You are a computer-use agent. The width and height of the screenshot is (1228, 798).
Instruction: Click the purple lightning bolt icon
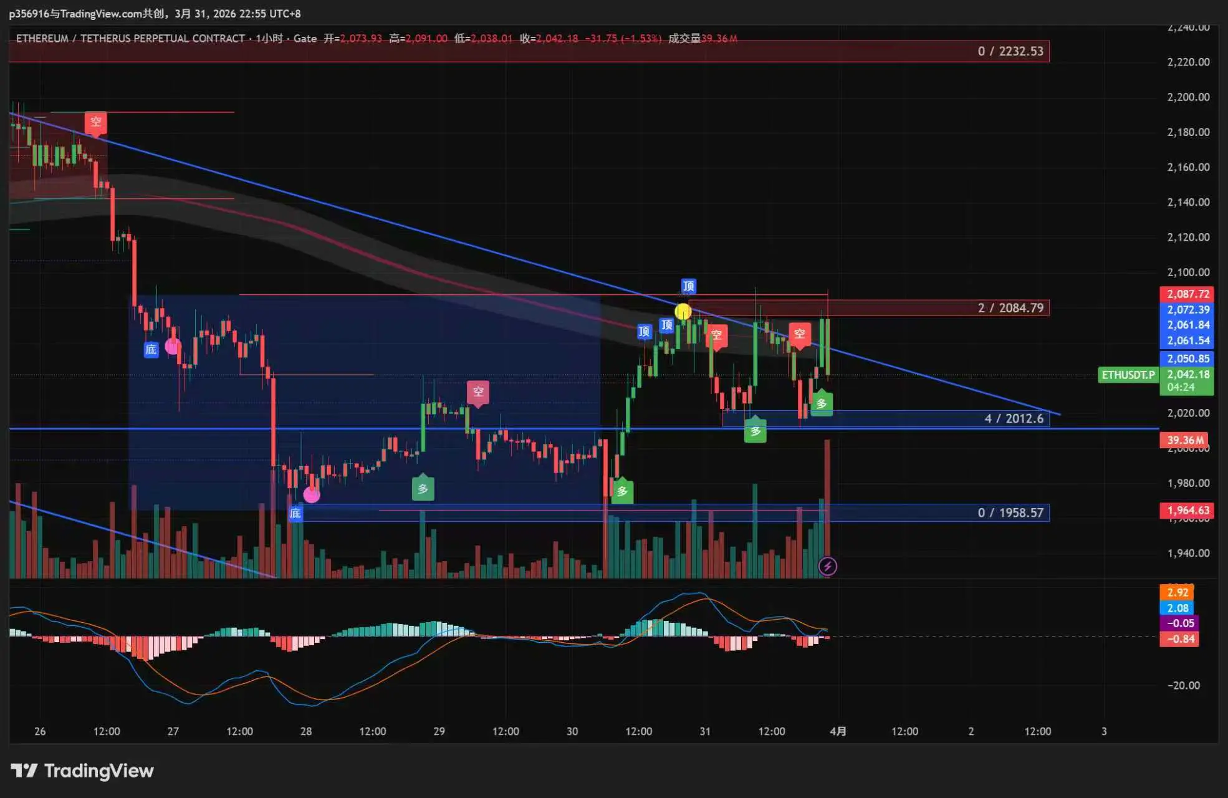click(827, 566)
